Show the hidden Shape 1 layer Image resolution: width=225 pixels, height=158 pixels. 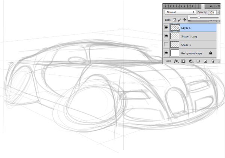point(166,45)
